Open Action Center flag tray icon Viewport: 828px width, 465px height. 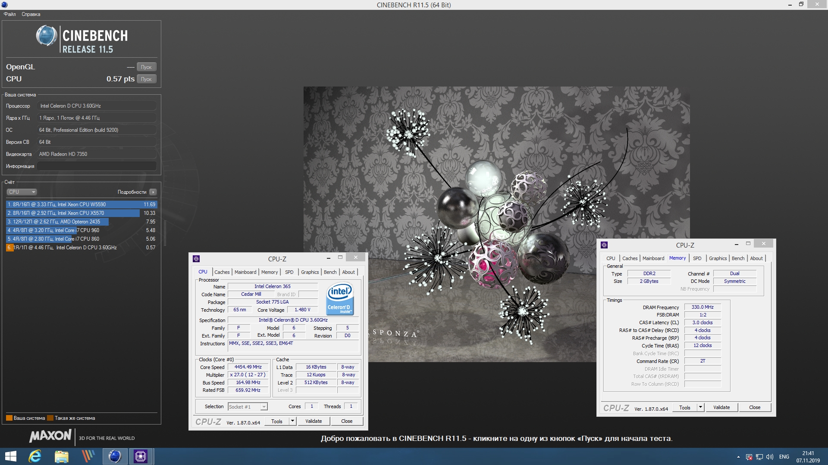(x=749, y=457)
